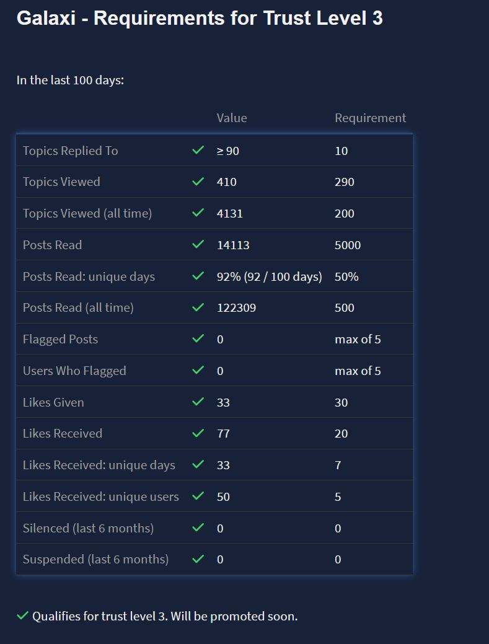Click the Posts Read: unique days label
This screenshot has width=489, height=644.
pyautogui.click(x=89, y=276)
